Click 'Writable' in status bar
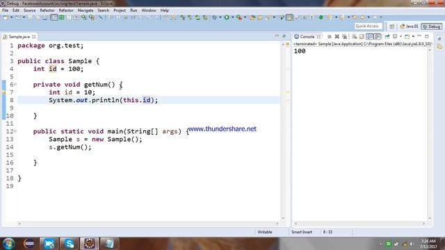Viewport: 445px width, 250px height. pyautogui.click(x=265, y=232)
